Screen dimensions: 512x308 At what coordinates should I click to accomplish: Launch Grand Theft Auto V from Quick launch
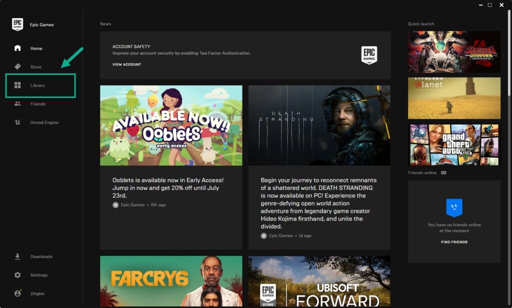[454, 144]
